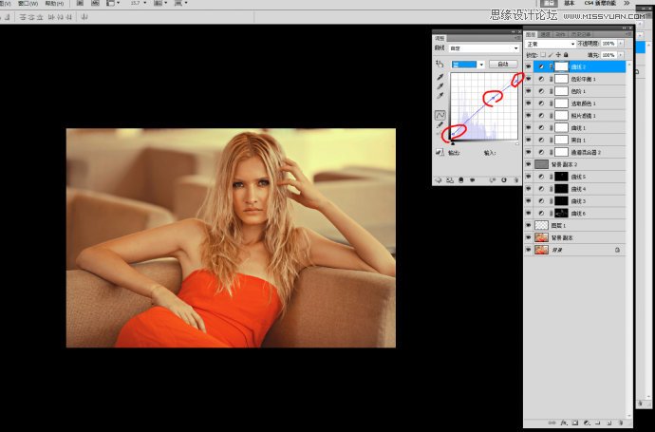655x432 pixels.
Task: Click the clipping display icon beside 输出
Action: [x=440, y=153]
